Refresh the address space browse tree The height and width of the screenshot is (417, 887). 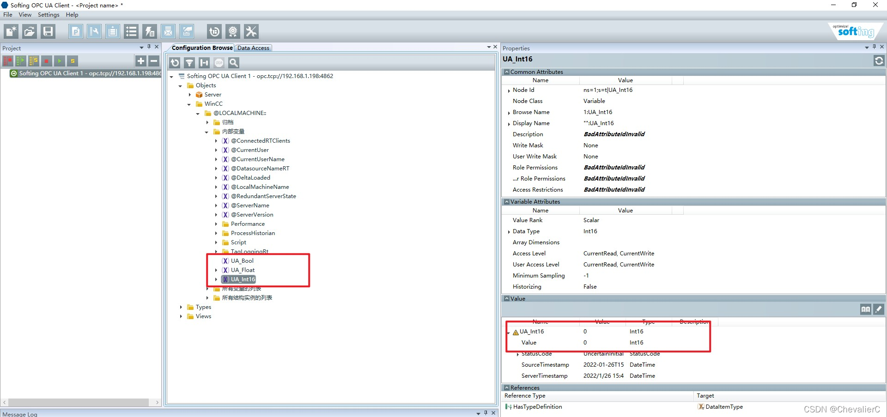[x=175, y=63]
